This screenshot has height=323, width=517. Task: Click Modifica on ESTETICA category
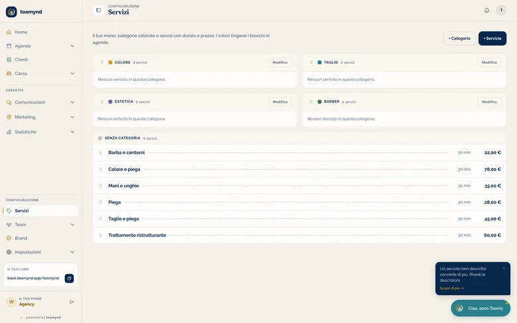280,102
